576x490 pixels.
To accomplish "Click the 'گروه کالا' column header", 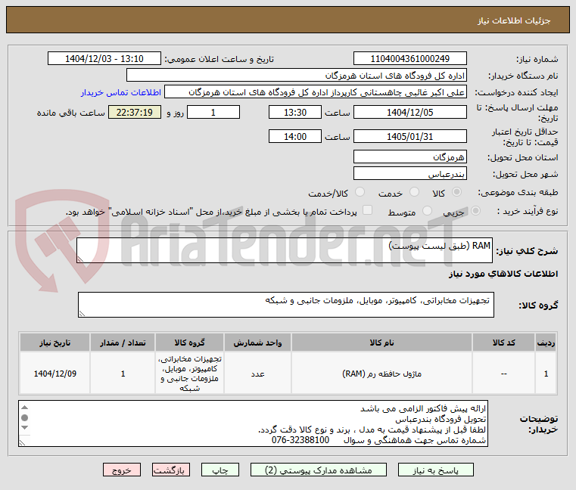I will (x=189, y=343).
